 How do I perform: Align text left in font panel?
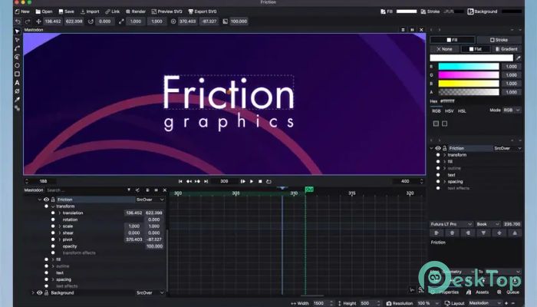click(437, 233)
